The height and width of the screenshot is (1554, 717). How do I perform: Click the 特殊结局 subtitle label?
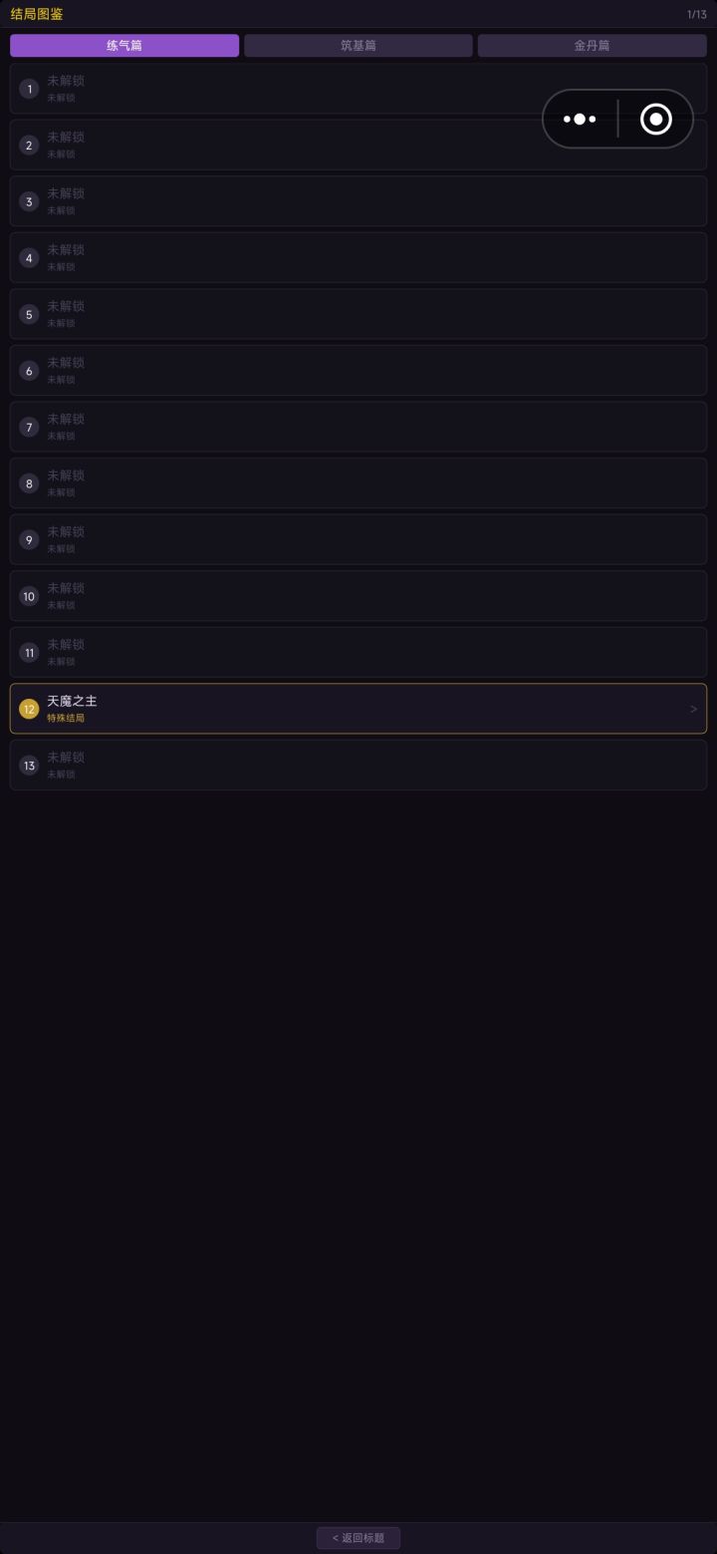66,719
